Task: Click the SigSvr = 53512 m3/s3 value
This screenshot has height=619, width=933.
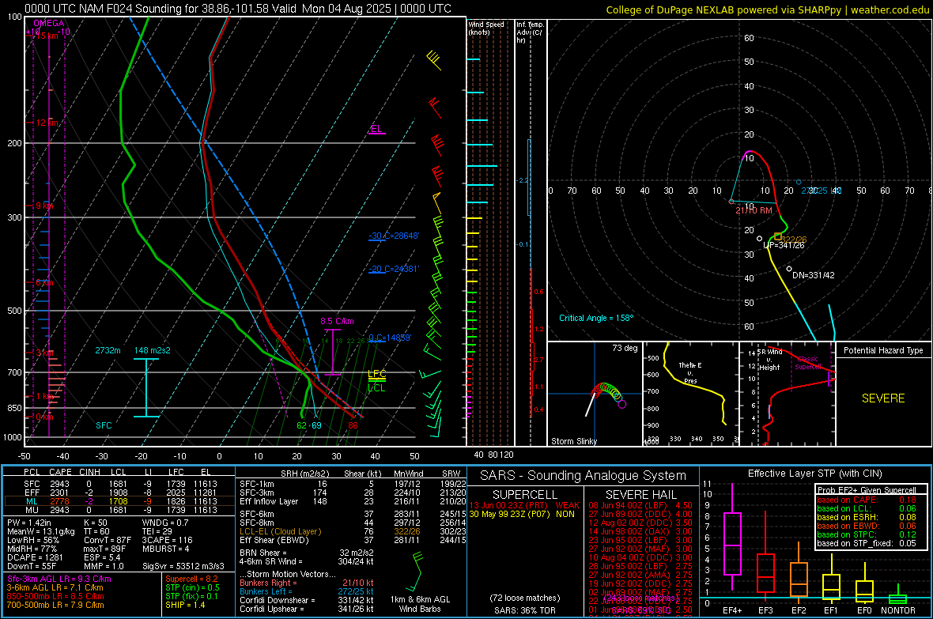Action: pos(183,566)
